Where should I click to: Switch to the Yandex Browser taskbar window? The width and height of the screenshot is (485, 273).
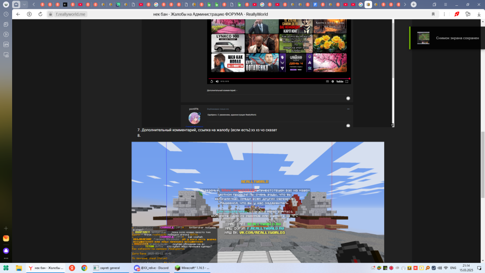point(46,268)
